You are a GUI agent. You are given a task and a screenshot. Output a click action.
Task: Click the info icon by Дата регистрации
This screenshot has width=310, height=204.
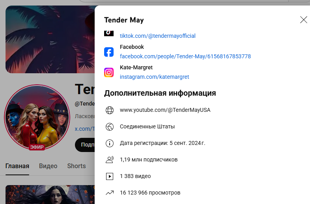(110, 143)
